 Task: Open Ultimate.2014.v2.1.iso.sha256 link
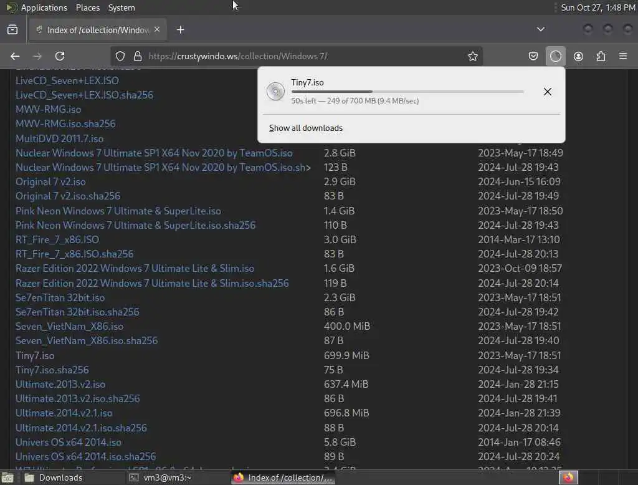81,428
